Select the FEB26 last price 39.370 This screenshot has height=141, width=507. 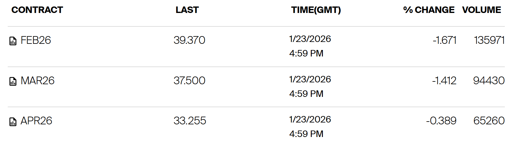(x=189, y=40)
